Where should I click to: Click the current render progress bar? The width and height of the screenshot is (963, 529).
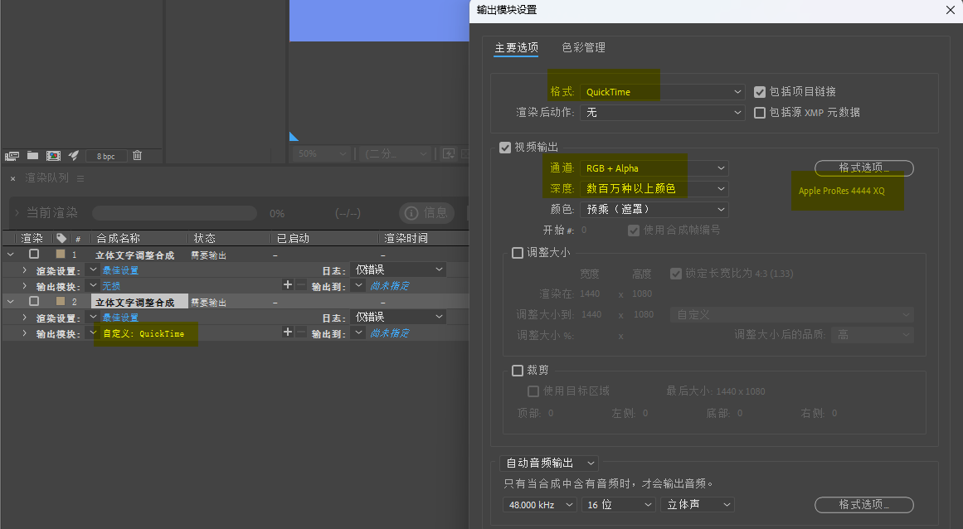(174, 213)
